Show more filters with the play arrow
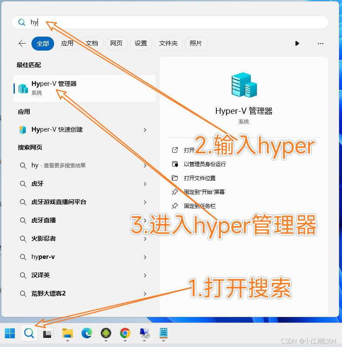This screenshot has height=347, width=342. tap(297, 44)
